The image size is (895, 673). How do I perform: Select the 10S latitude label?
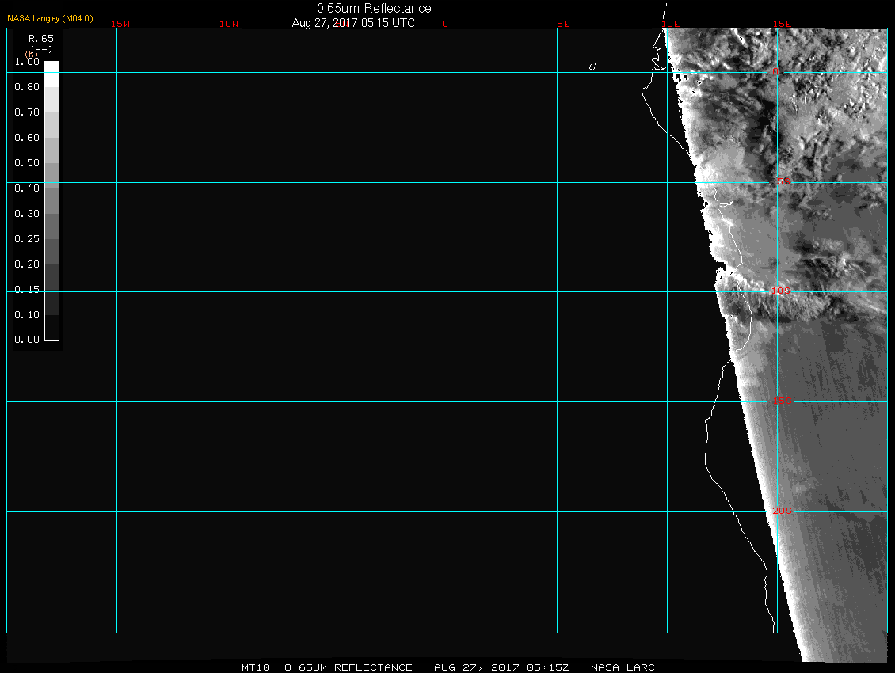[x=781, y=291]
